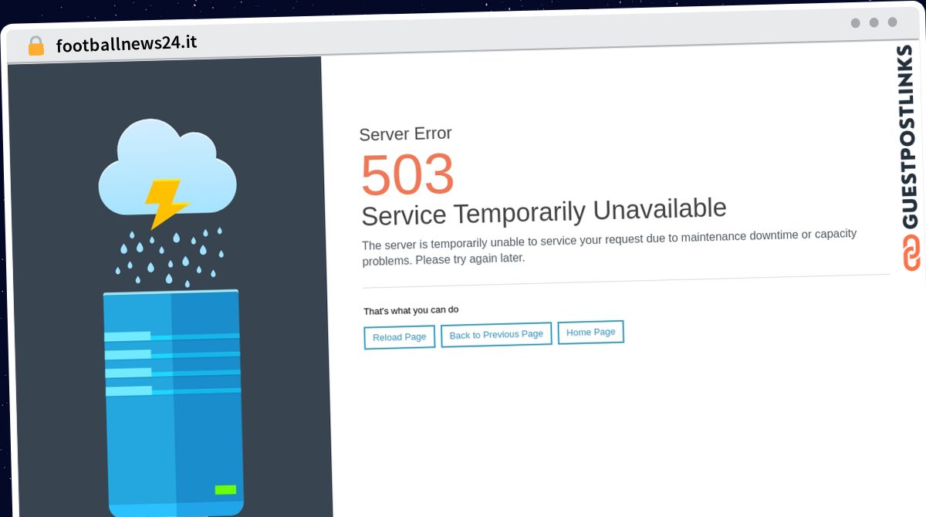Click the orange GuestPostLinks chain logo
The image size is (926, 517).
pos(912,253)
